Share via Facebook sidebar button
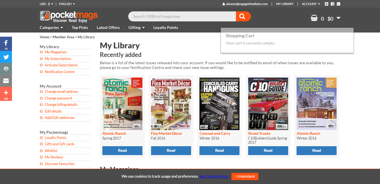 (6, 44)
